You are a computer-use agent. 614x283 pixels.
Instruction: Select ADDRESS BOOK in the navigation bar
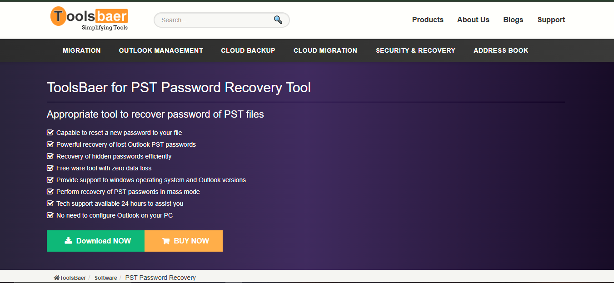point(501,50)
